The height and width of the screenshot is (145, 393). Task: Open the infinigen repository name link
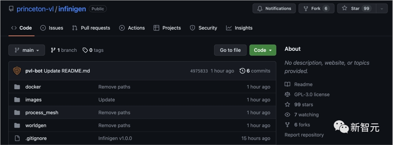(72, 9)
